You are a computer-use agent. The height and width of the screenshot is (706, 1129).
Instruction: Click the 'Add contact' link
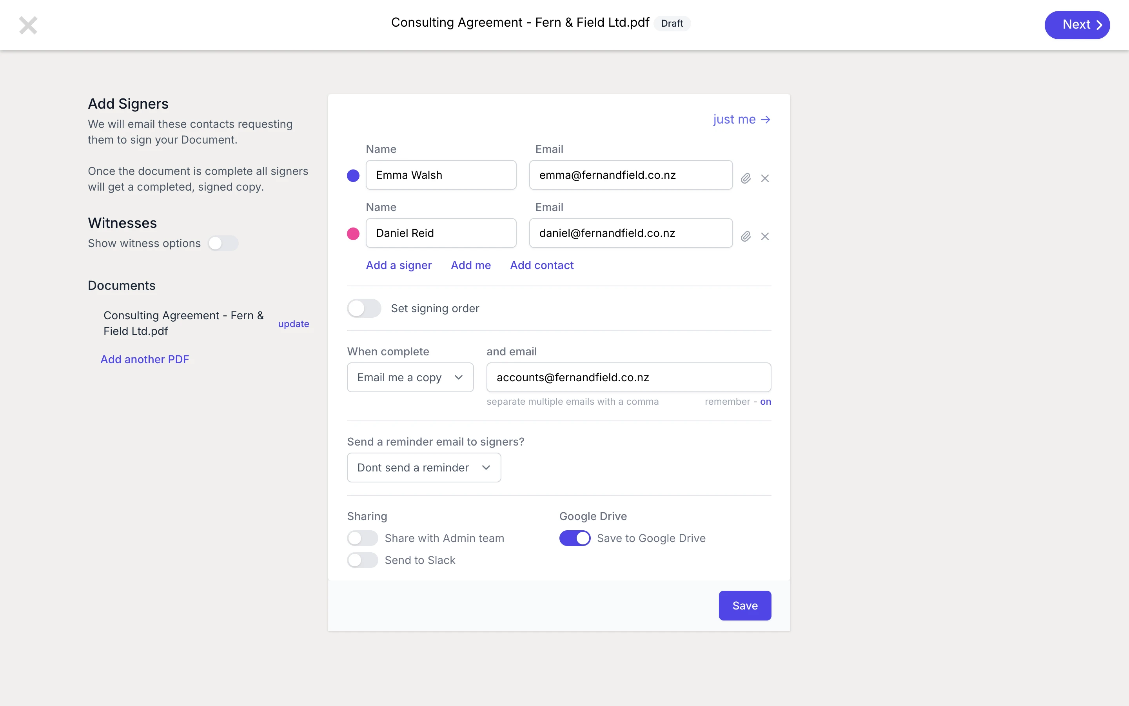542,265
